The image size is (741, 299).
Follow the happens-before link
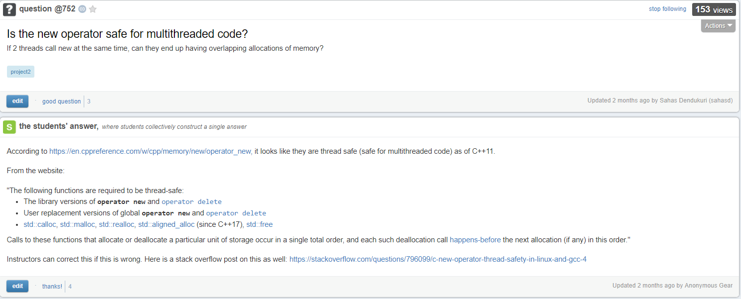click(x=475, y=240)
